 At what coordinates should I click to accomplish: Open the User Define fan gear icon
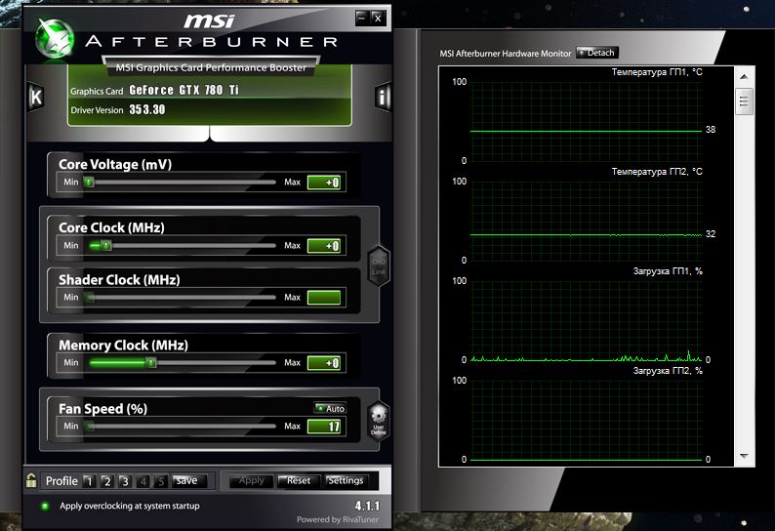[378, 421]
